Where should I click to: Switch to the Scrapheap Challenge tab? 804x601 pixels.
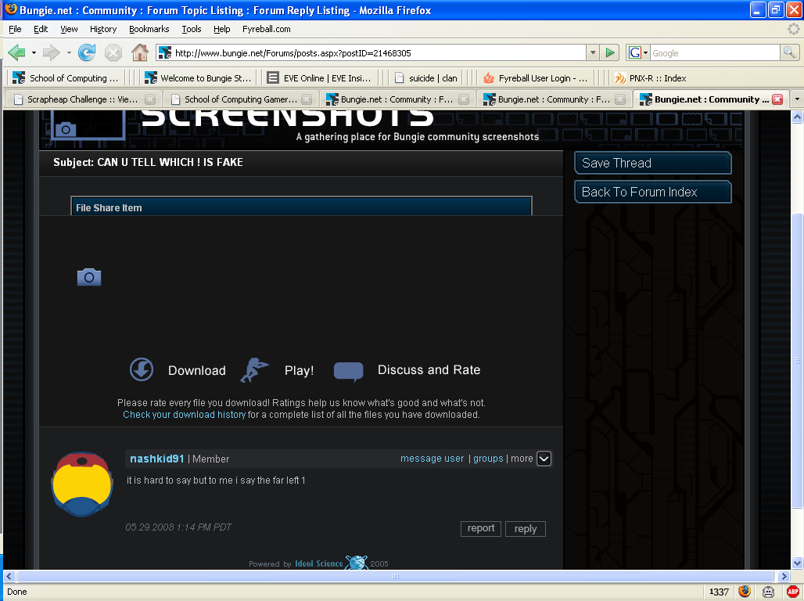[x=83, y=99]
